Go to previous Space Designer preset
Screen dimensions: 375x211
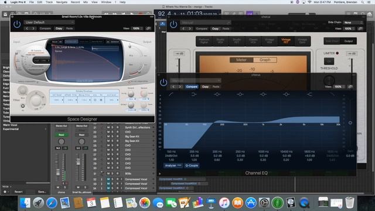(x=27, y=29)
